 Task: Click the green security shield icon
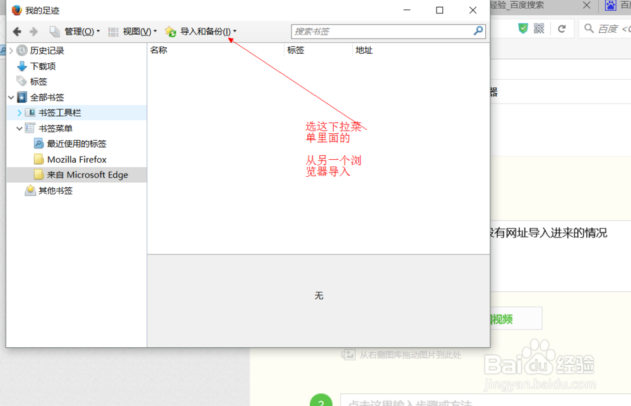pyautogui.click(x=522, y=28)
